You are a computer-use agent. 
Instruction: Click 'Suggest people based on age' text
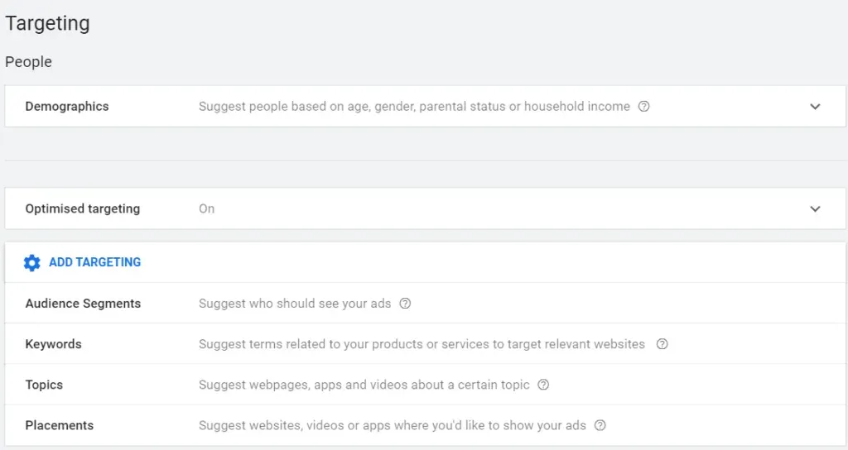(x=414, y=107)
